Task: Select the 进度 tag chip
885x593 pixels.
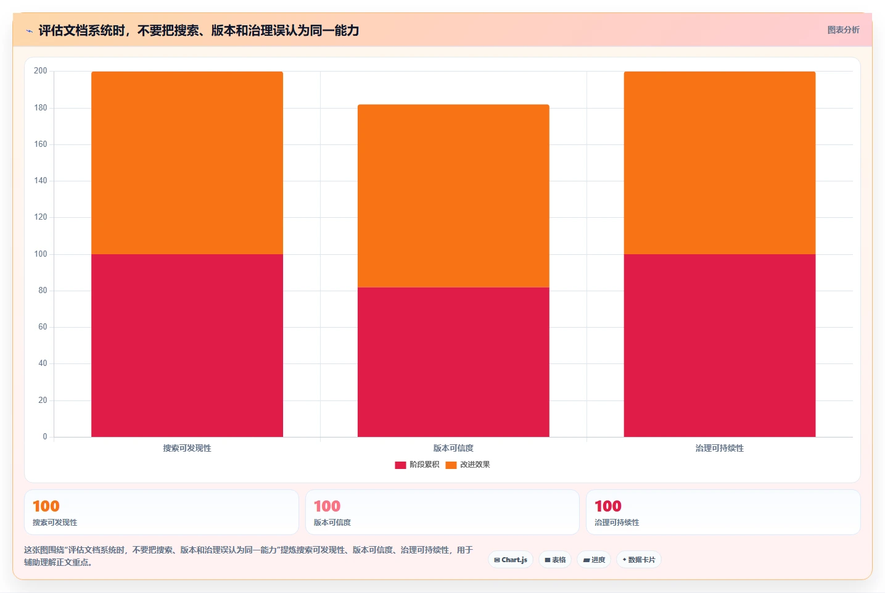Action: tap(594, 560)
